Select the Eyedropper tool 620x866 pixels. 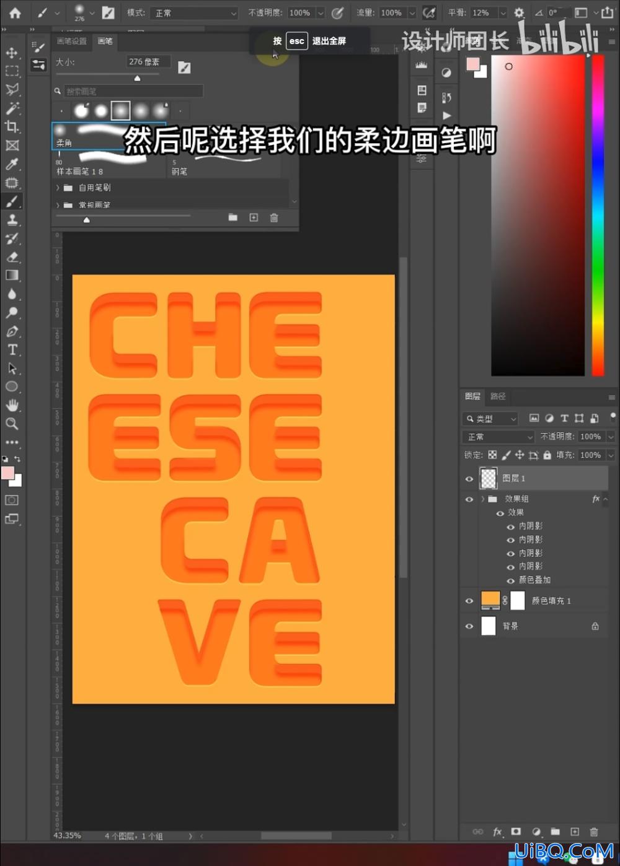tap(12, 164)
